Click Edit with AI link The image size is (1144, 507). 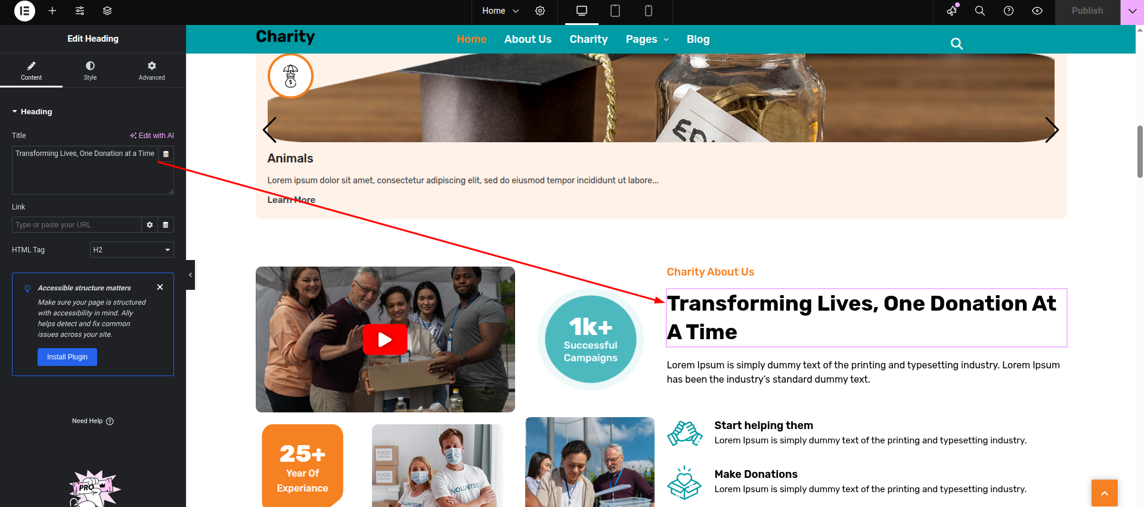pyautogui.click(x=152, y=136)
